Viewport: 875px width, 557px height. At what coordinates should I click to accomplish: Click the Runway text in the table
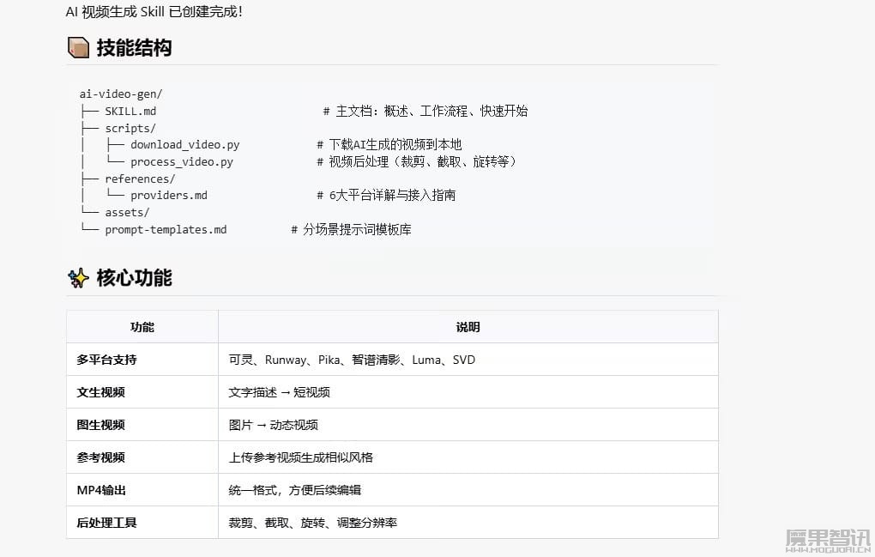(281, 360)
